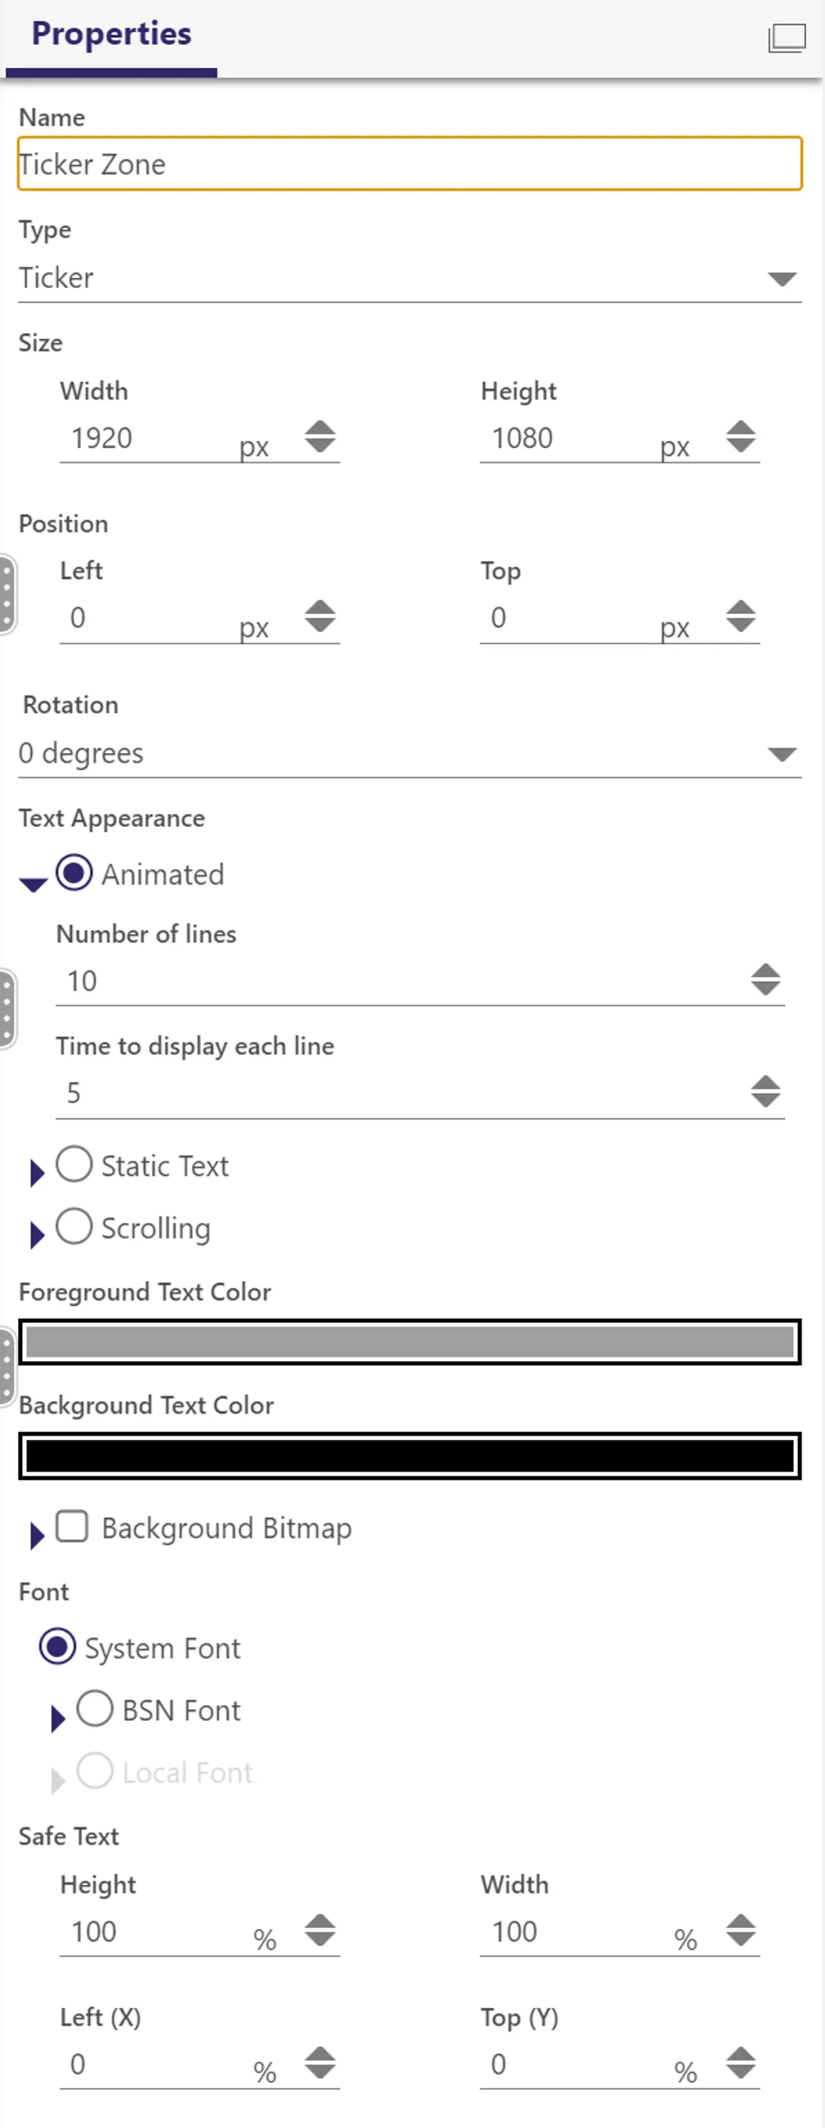Open the Type dropdown showing Ticker

pos(410,278)
